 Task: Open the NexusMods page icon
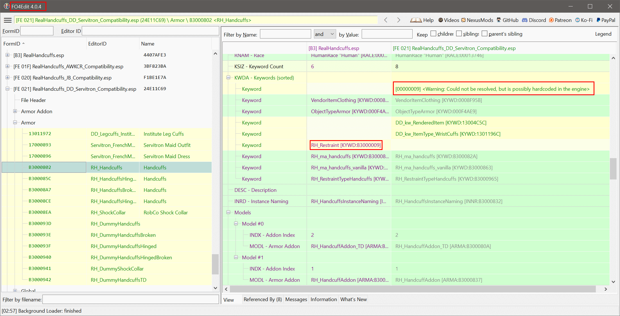[x=464, y=20]
